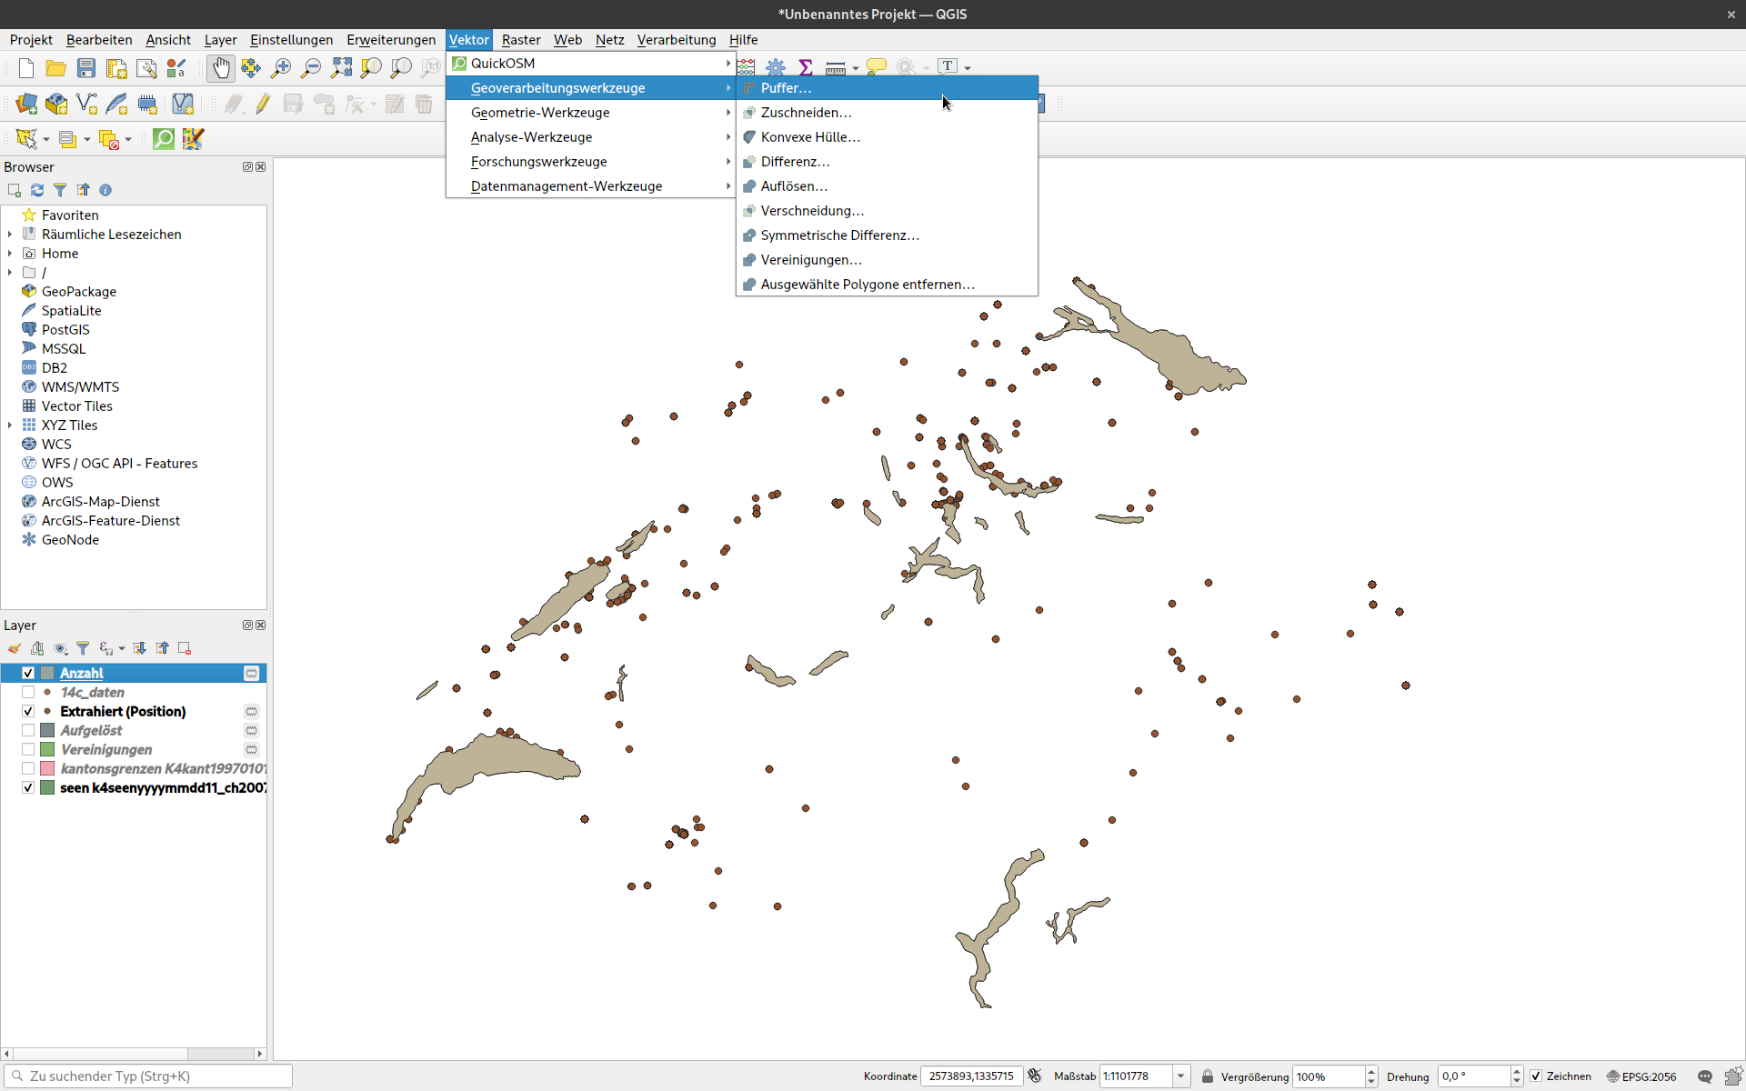This screenshot has height=1091, width=1746.
Task: Open the manage map themes eye dropdown
Action: [x=61, y=648]
